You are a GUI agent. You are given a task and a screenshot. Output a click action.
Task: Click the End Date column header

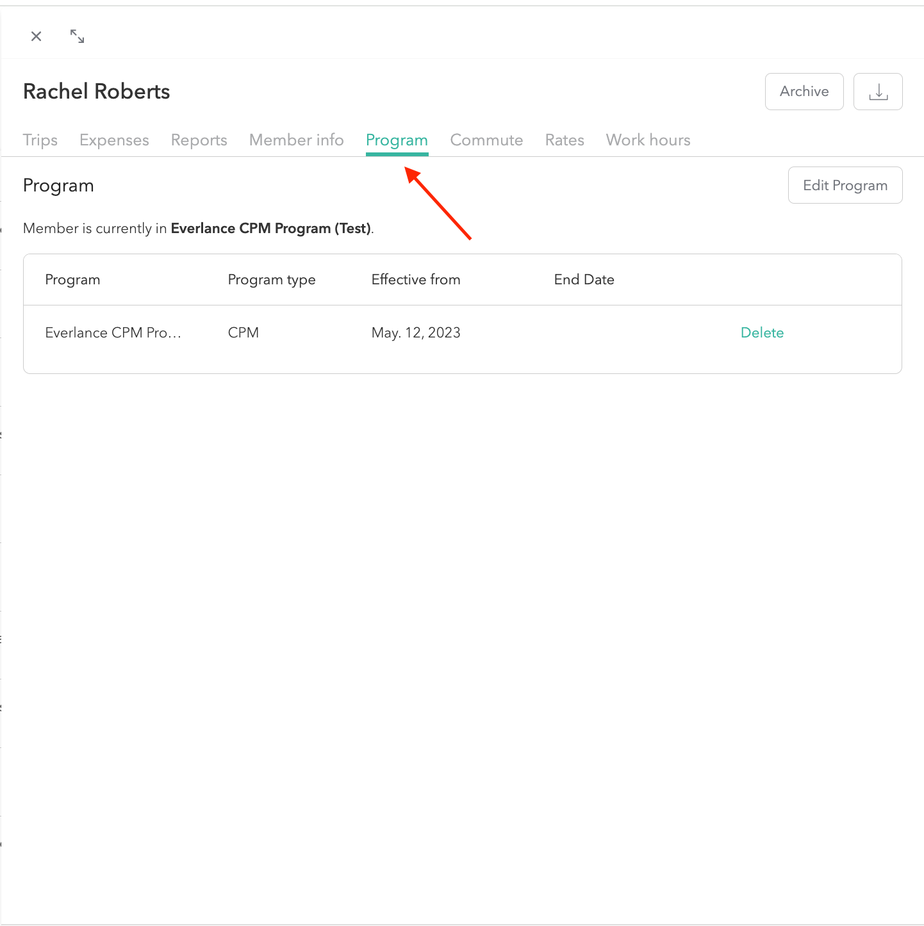pyautogui.click(x=584, y=280)
